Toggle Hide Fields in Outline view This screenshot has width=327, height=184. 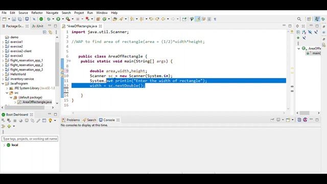click(310, 32)
